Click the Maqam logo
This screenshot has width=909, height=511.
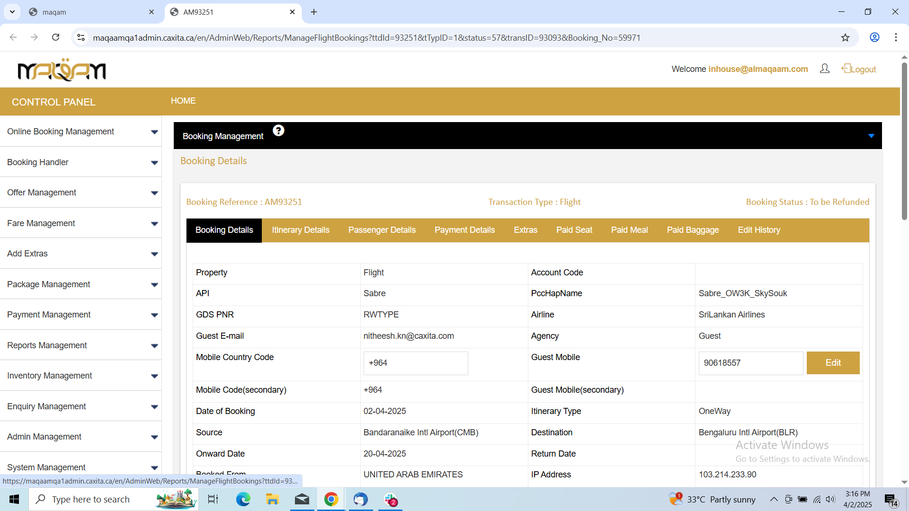(62, 70)
